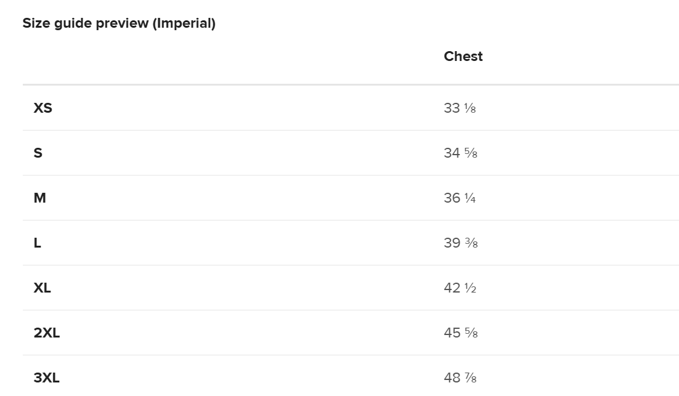The image size is (679, 396).
Task: Click the word 'Imperial' in the heading
Action: (x=184, y=23)
